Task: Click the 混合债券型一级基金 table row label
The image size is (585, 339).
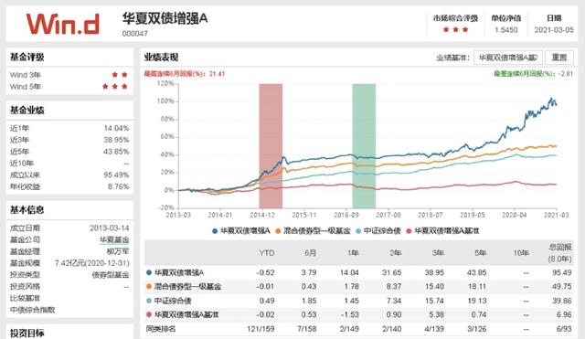Action: click(187, 286)
